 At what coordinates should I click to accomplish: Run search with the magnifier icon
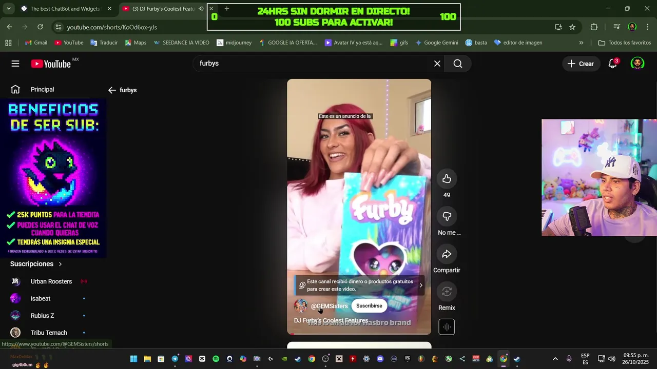click(x=458, y=64)
